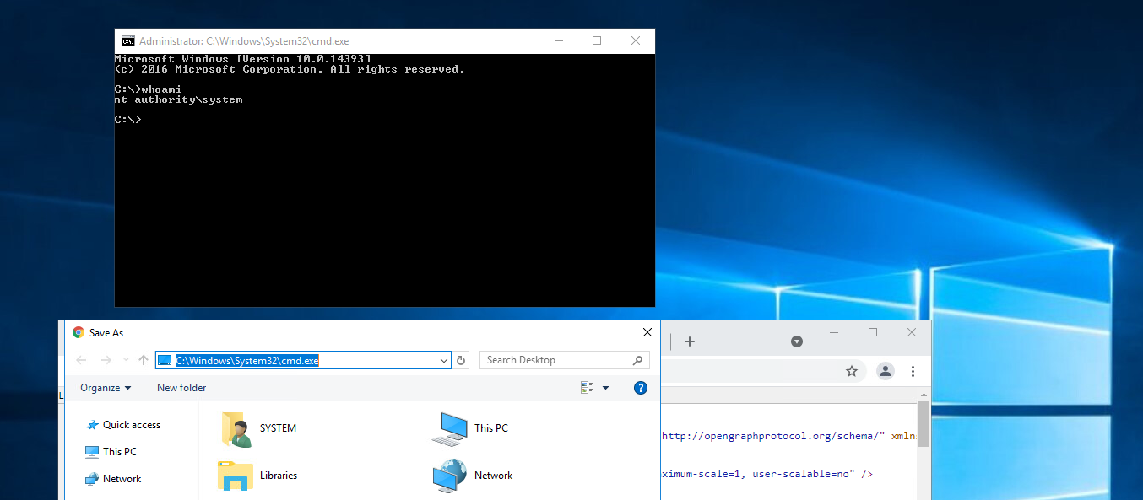1143x500 pixels.
Task: Click the "C:\>whoami" command line
Action: [148, 89]
